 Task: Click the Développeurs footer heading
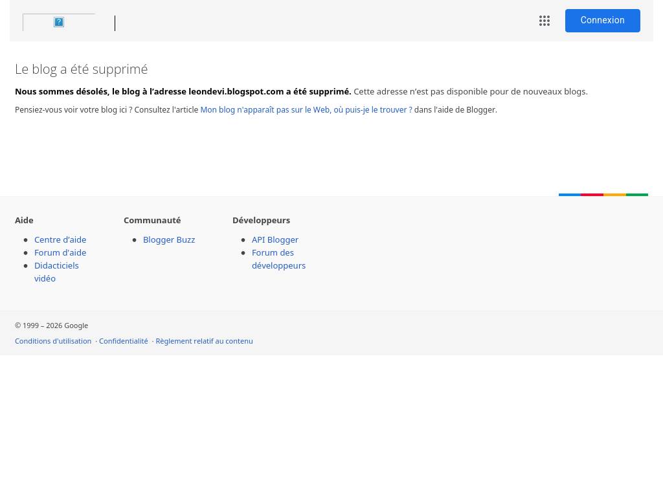coord(261,220)
